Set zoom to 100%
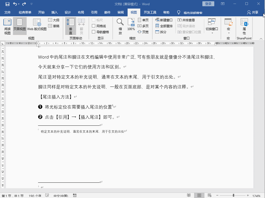265x198 pixels. pos(131,25)
